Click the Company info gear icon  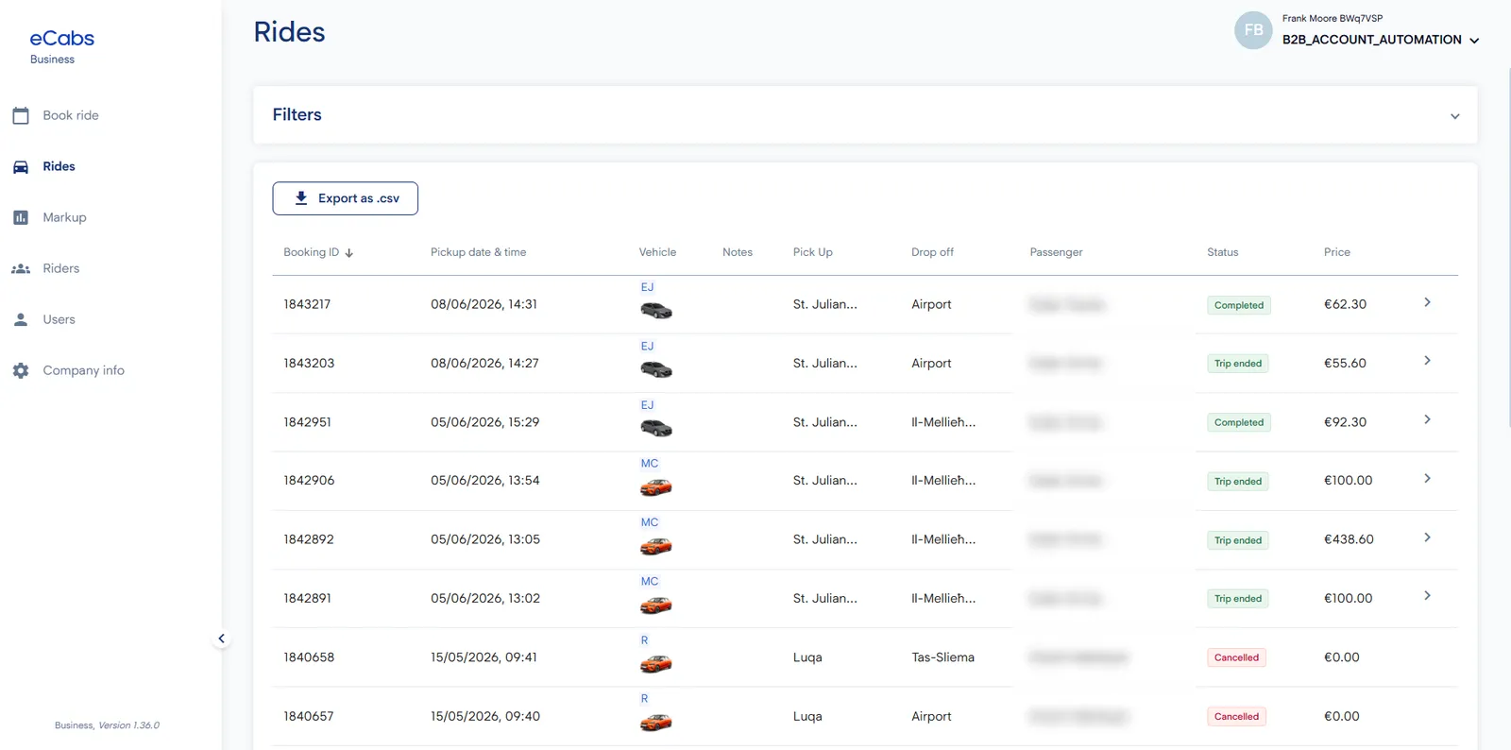21,370
